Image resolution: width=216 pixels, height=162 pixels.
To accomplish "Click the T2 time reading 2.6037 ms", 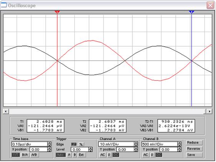I will point(111,122).
